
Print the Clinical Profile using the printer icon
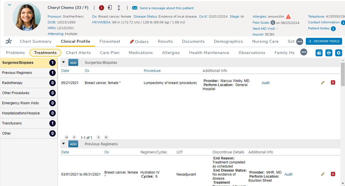point(329,53)
